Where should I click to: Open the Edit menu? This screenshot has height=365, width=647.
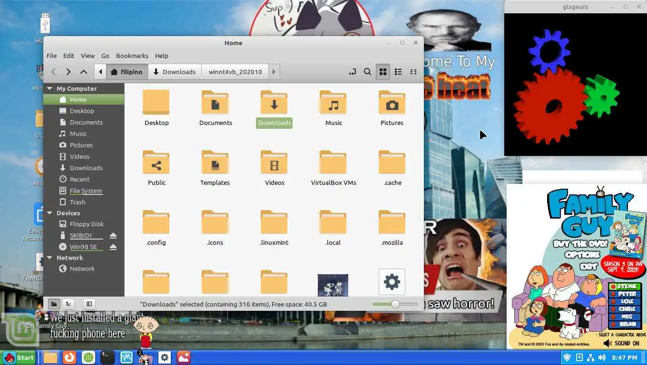coord(69,56)
